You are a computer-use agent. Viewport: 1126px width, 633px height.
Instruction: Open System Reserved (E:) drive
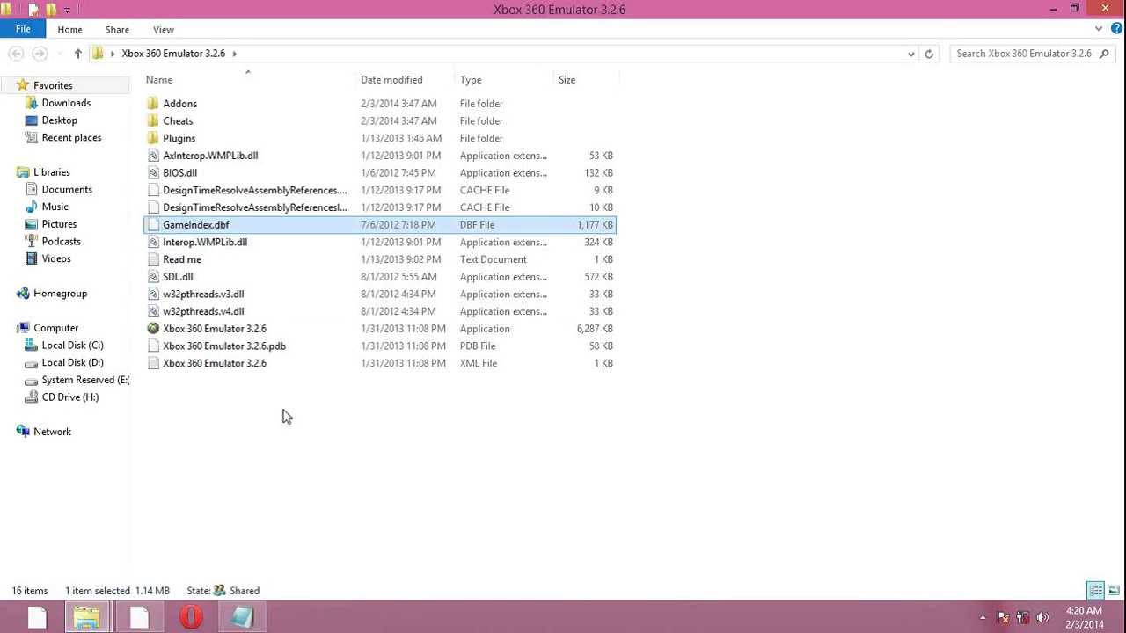click(85, 380)
